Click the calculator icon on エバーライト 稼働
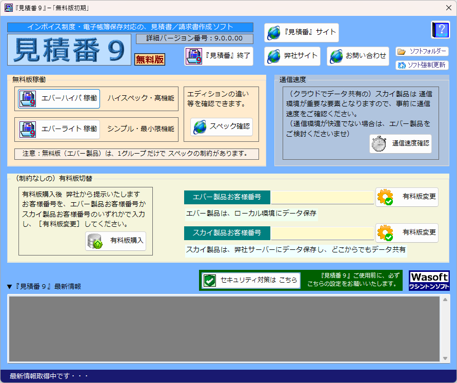The image size is (457, 383). (x=28, y=130)
